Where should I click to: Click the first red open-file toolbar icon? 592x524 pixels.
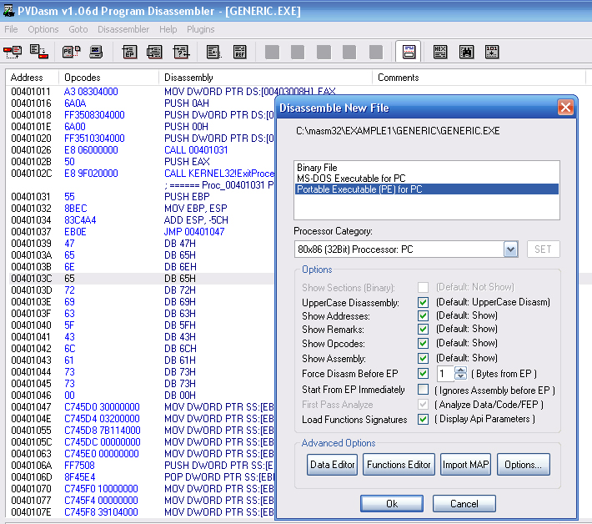click(x=13, y=52)
